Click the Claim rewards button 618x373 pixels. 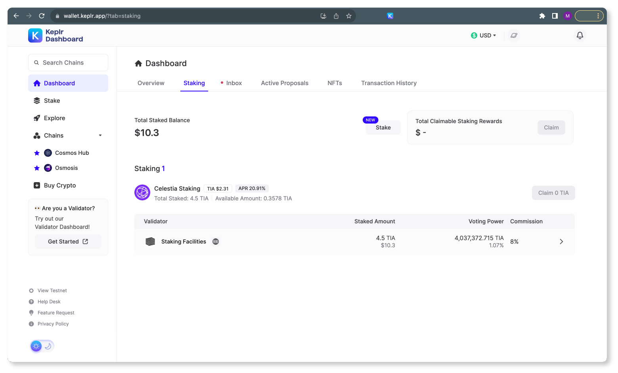551,128
